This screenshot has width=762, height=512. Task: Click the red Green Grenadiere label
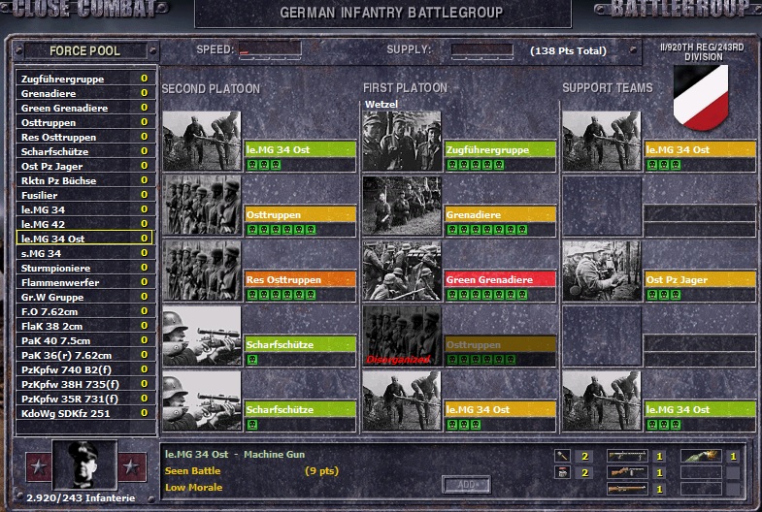pyautogui.click(x=500, y=279)
